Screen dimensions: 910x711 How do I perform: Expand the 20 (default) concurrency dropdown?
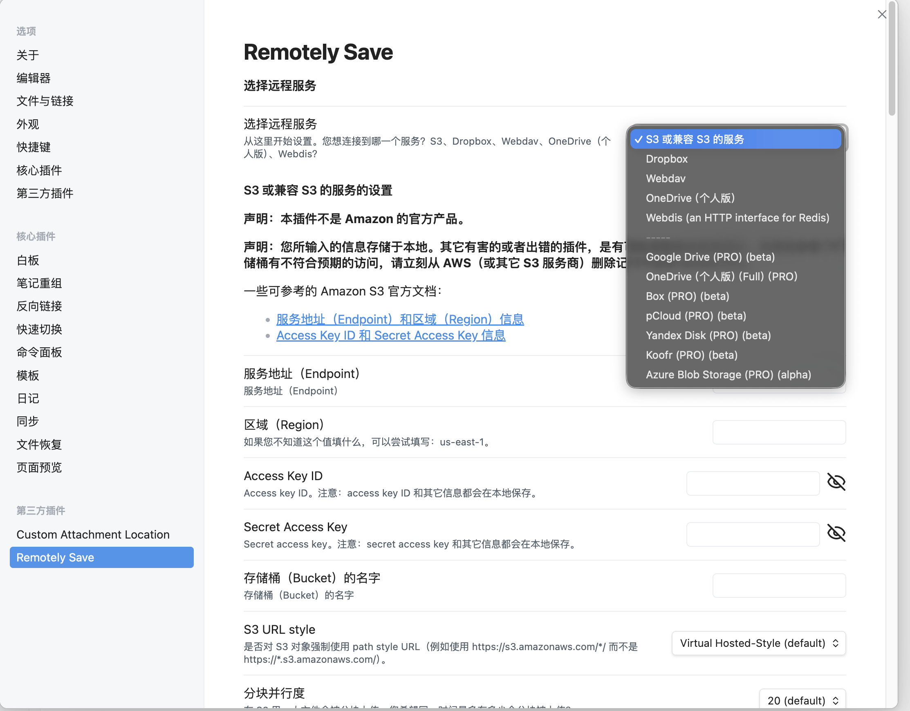click(x=802, y=700)
